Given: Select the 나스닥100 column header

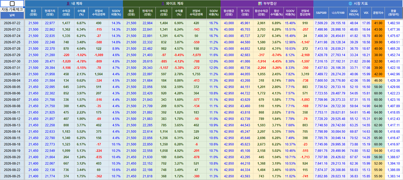Looking at the screenshot, I should 338,13.
